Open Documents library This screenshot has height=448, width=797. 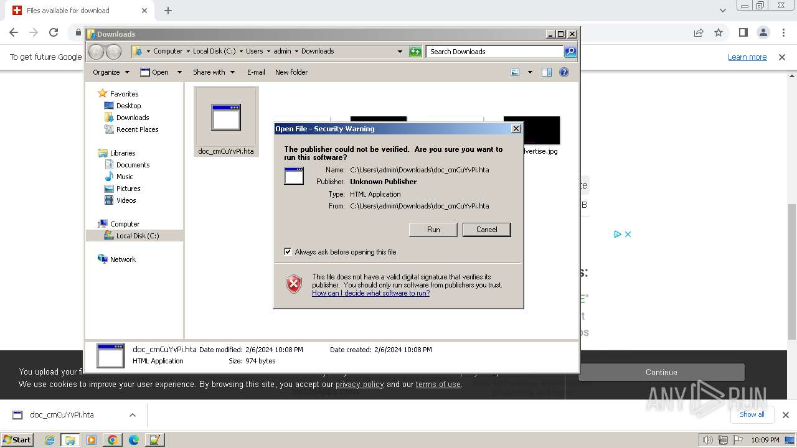pos(133,165)
